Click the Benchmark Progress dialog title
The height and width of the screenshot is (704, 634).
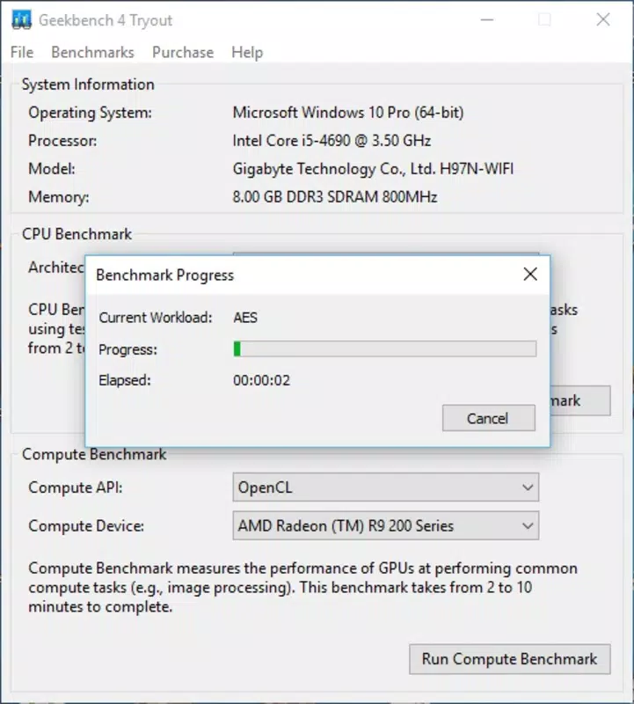point(164,275)
